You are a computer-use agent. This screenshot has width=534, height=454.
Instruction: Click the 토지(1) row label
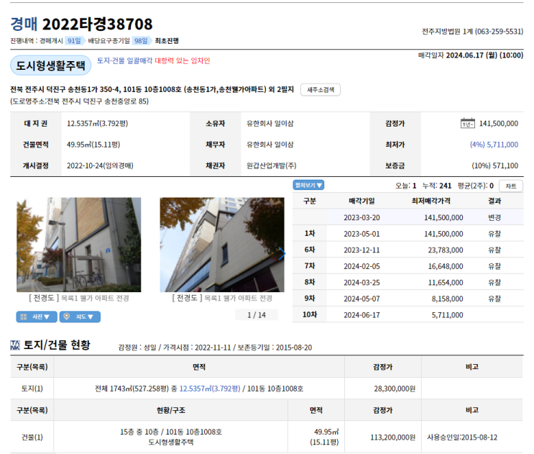tap(32, 389)
